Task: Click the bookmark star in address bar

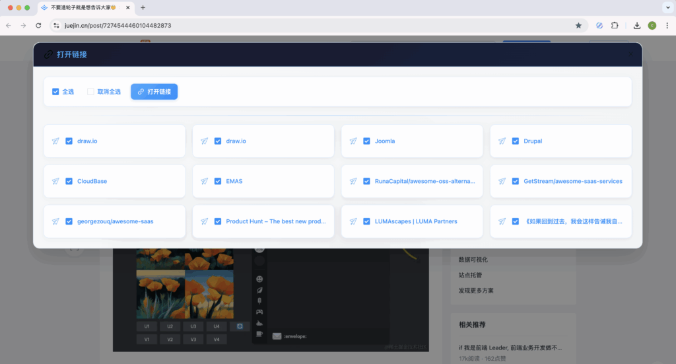Action: [578, 25]
